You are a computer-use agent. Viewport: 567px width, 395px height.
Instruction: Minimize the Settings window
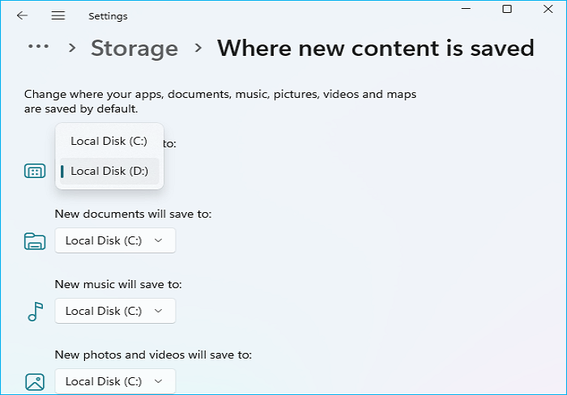tap(466, 9)
